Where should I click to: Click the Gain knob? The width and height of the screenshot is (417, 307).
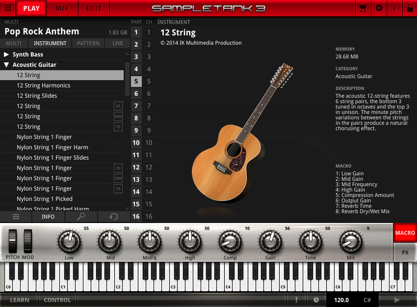coord(270,242)
